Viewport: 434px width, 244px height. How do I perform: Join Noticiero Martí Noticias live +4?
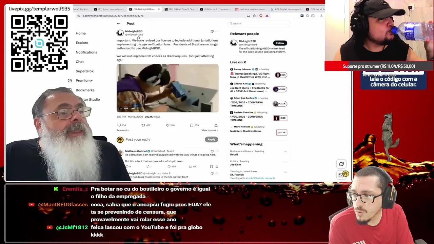click(281, 133)
